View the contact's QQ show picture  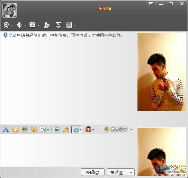tap(162, 72)
